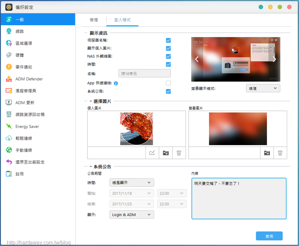299x246 pixels.
Task: Open the 一般 general settings icon
Action: pyautogui.click(x=9, y=20)
